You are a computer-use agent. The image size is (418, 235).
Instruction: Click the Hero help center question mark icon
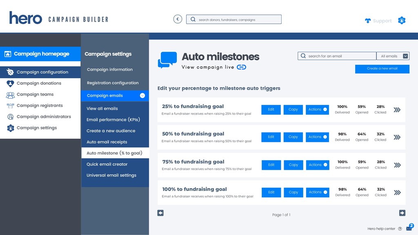tap(400, 228)
